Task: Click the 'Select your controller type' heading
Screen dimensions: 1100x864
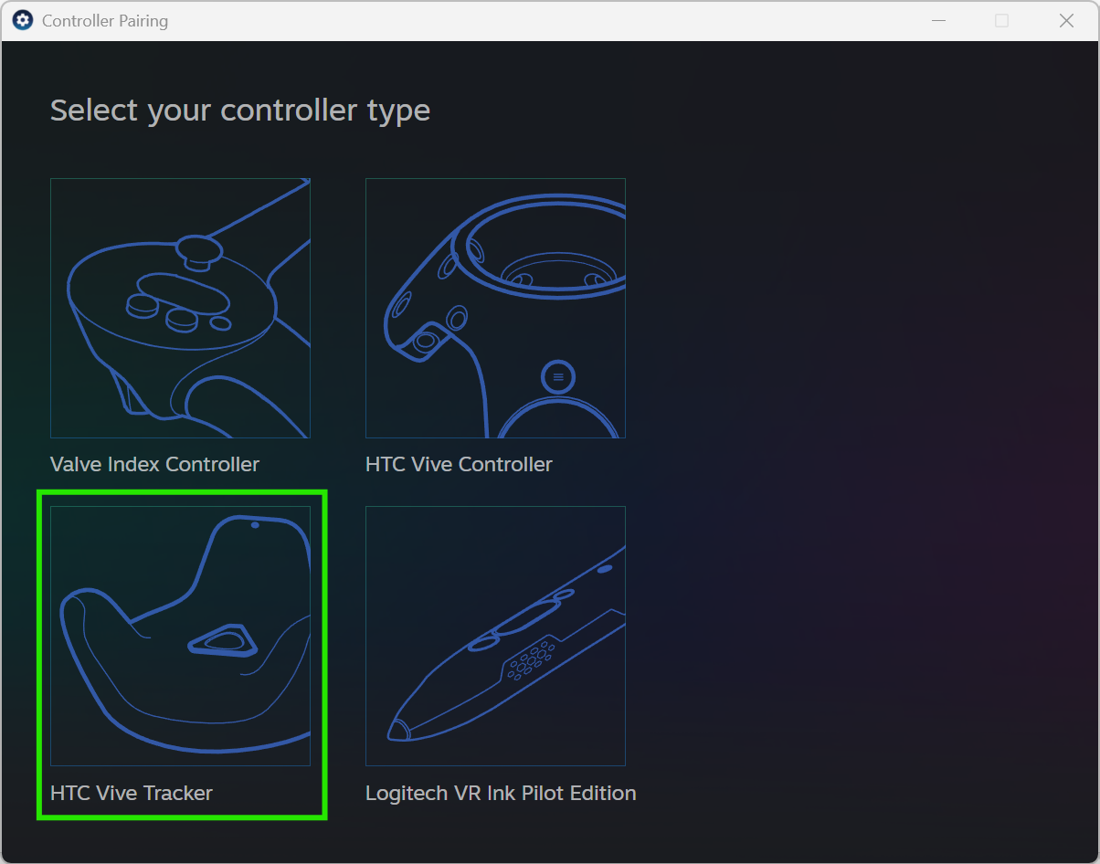Action: pos(240,111)
